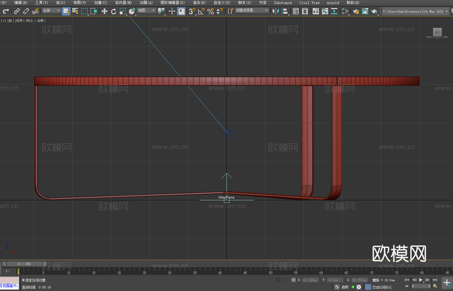Toggle the Layer Explorer icon
This screenshot has height=291, width=453.
click(305, 11)
